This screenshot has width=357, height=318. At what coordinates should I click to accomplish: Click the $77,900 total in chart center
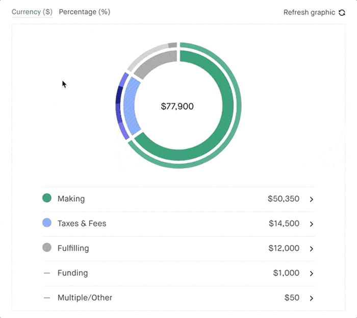click(177, 107)
